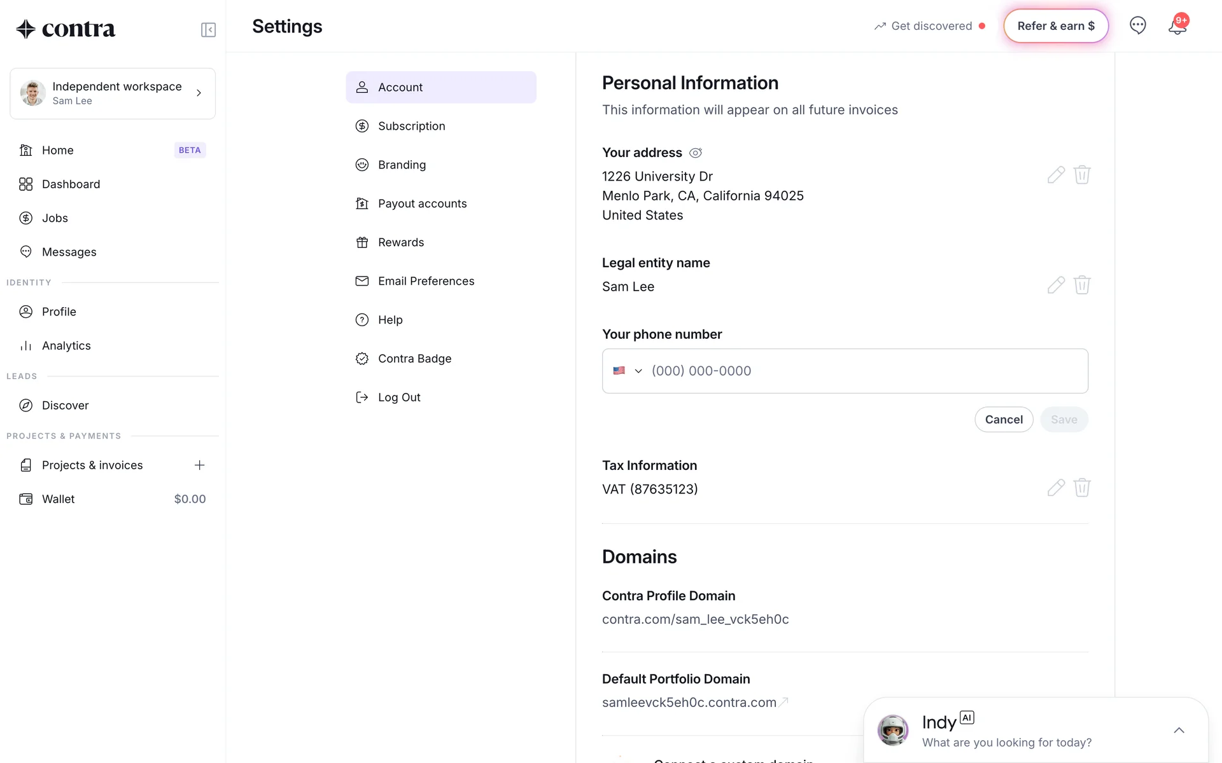Collapse the left sidebar panel icon

(208, 30)
